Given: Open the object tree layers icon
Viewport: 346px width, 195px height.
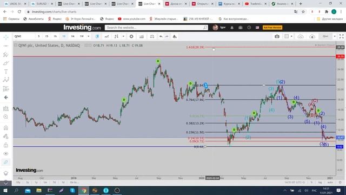Looking at the screenshot, I should click(x=6, y=173).
